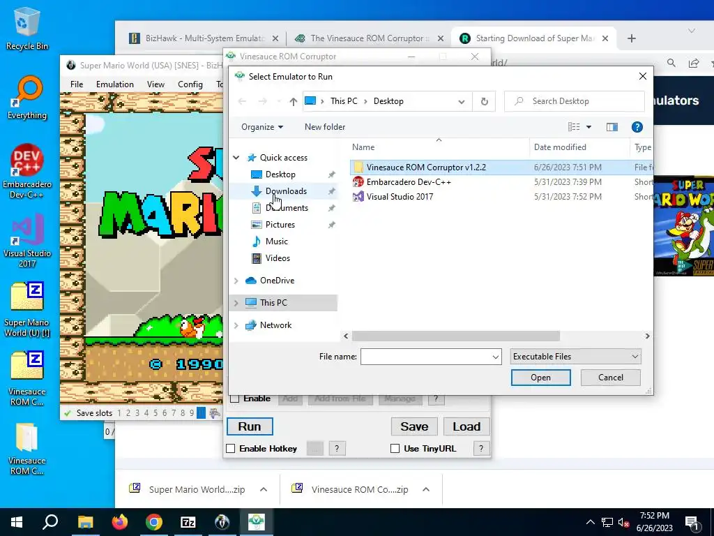Open the Recycle Bin desktop icon
Screen dimensions: 714x536
coord(26,28)
